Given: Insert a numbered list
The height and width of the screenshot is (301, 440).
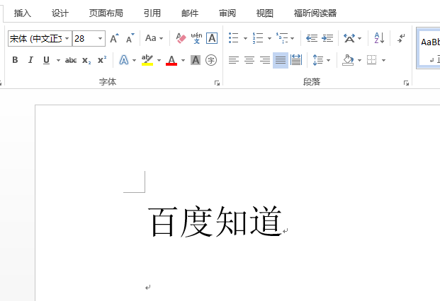Looking at the screenshot, I should [258, 38].
